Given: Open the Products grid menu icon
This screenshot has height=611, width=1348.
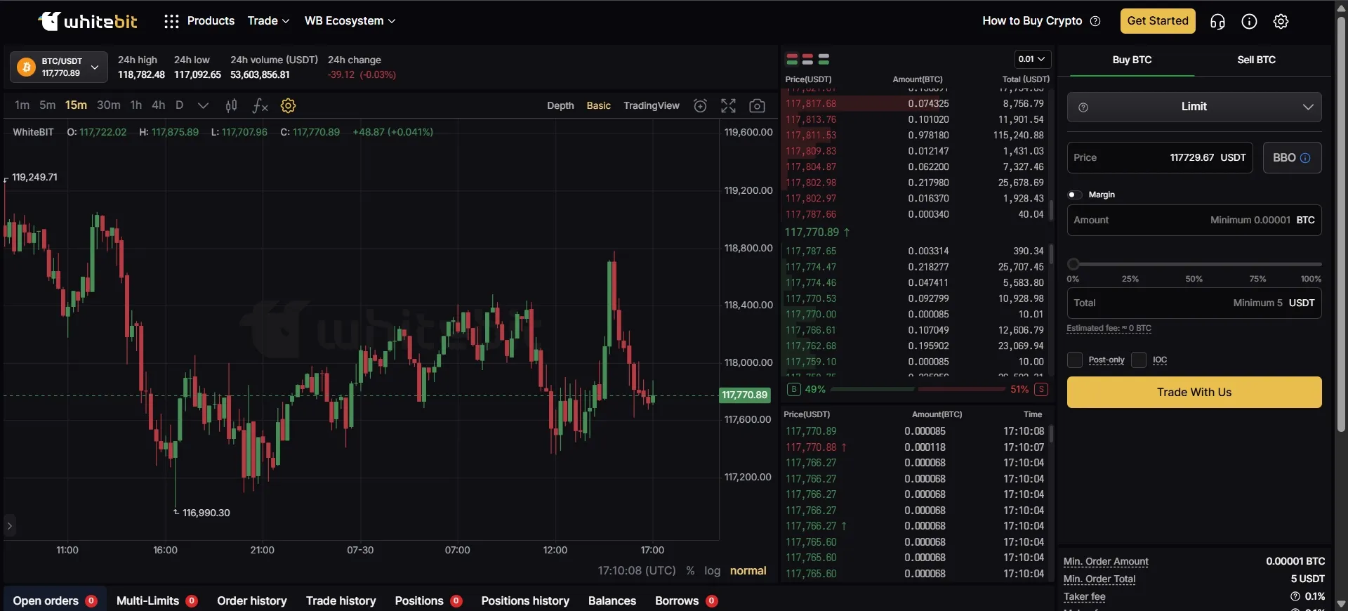Looking at the screenshot, I should 171,21.
